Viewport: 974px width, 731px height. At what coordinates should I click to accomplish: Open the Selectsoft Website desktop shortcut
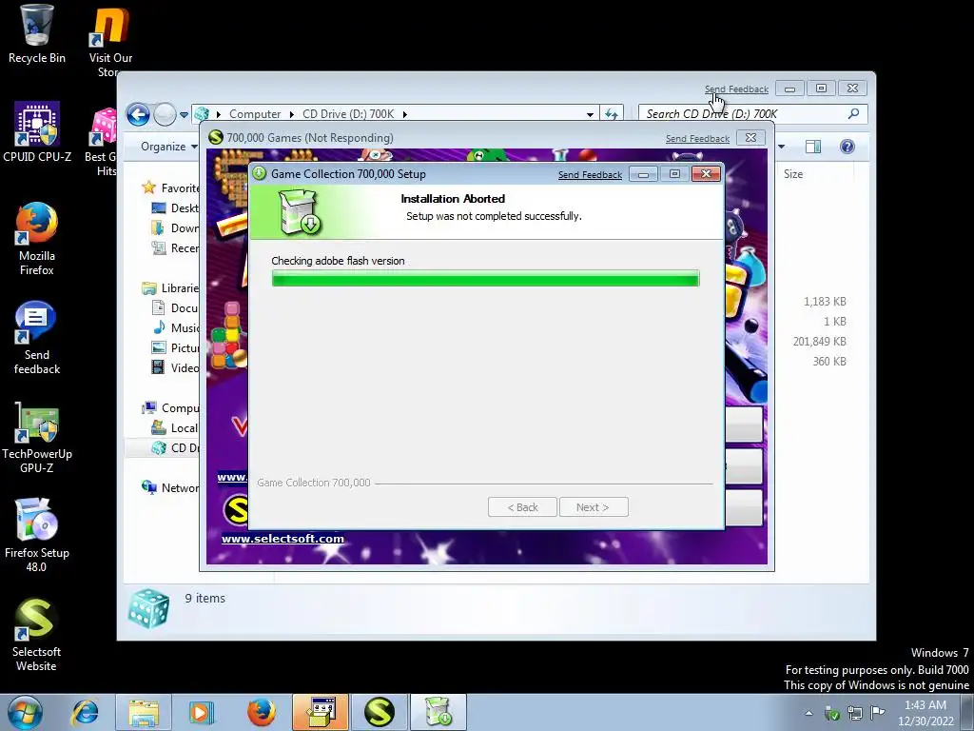click(x=37, y=635)
